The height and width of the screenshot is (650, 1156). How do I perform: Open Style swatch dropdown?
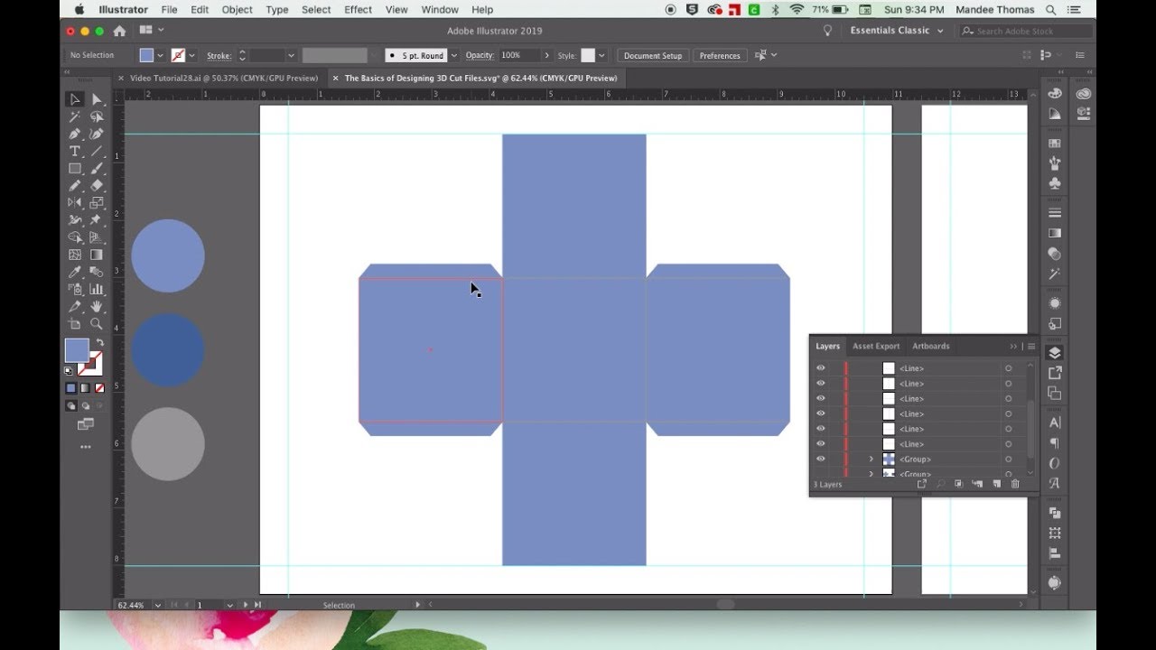point(602,55)
